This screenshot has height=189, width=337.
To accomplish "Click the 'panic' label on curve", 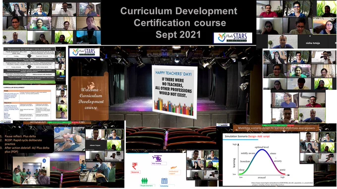I will (x=282, y=170).
